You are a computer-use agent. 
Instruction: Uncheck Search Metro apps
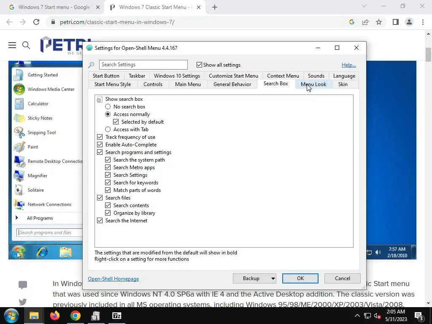click(108, 167)
